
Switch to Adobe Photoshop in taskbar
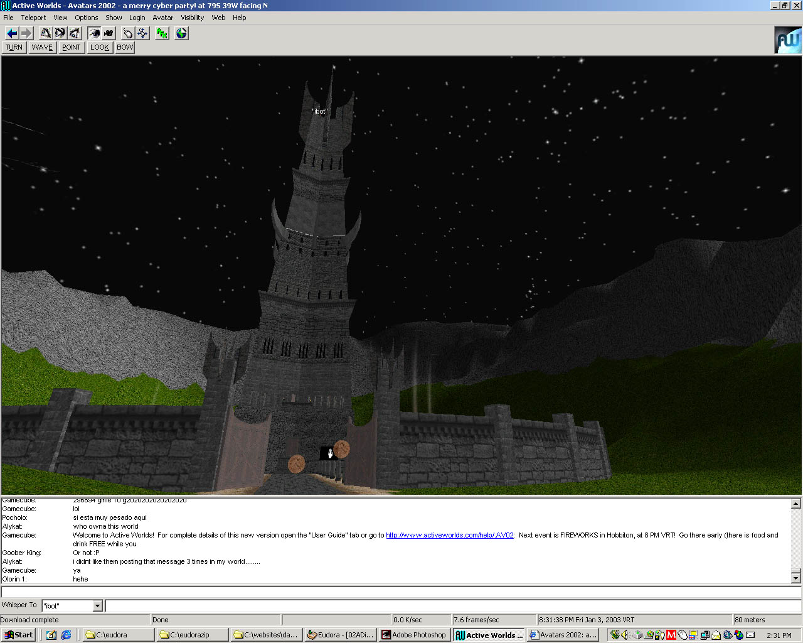click(414, 635)
